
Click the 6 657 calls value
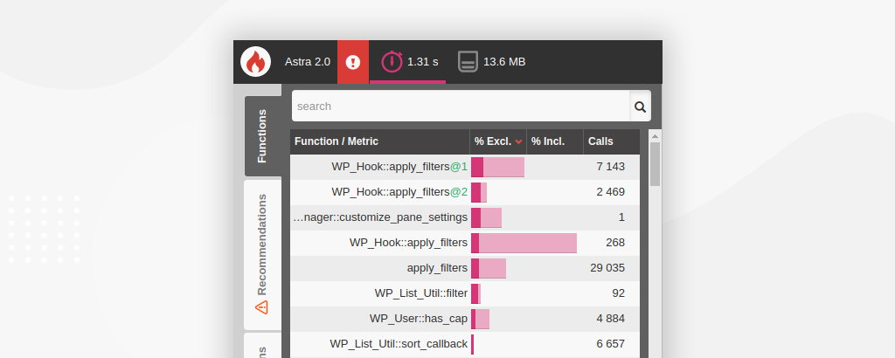pos(610,344)
